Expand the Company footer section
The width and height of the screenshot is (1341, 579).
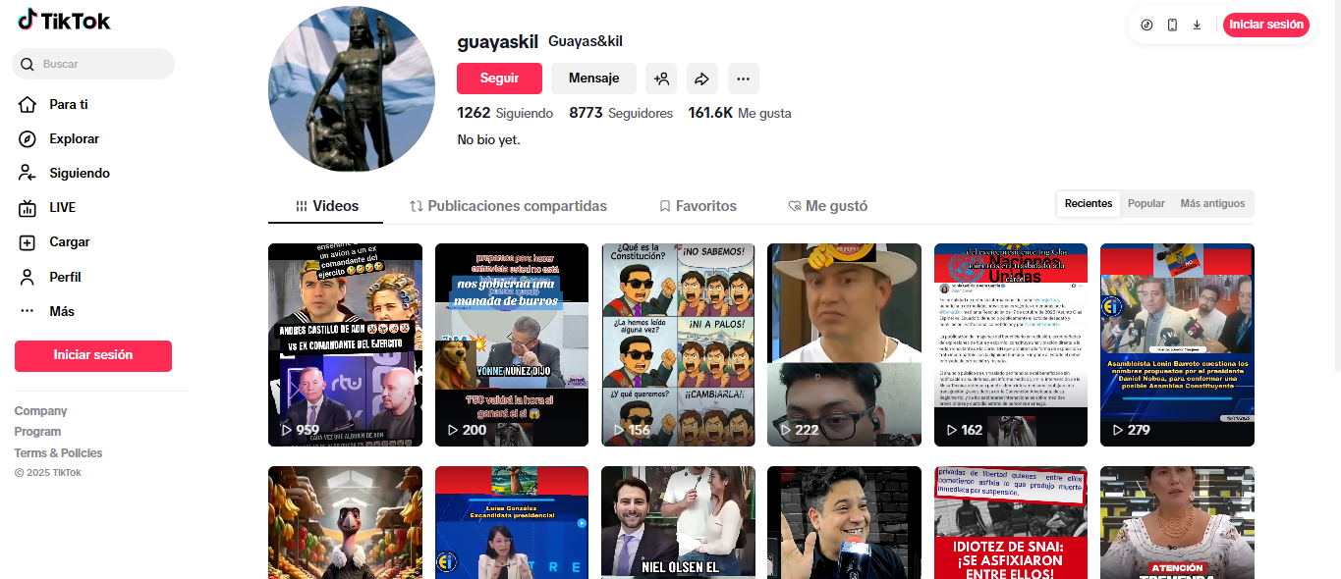pos(41,411)
